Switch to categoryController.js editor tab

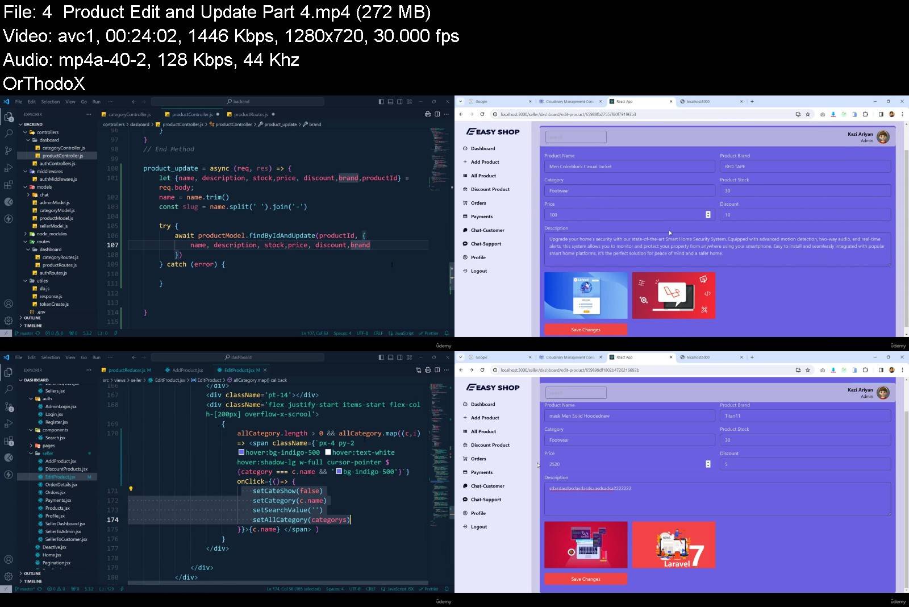pyautogui.click(x=130, y=114)
